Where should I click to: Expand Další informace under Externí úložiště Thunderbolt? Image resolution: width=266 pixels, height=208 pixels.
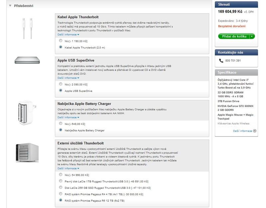68,168
